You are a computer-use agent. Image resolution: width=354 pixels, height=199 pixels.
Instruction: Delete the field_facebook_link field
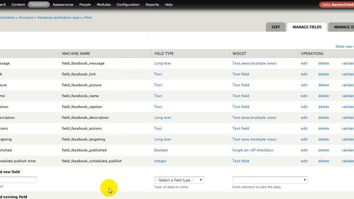(x=324, y=74)
